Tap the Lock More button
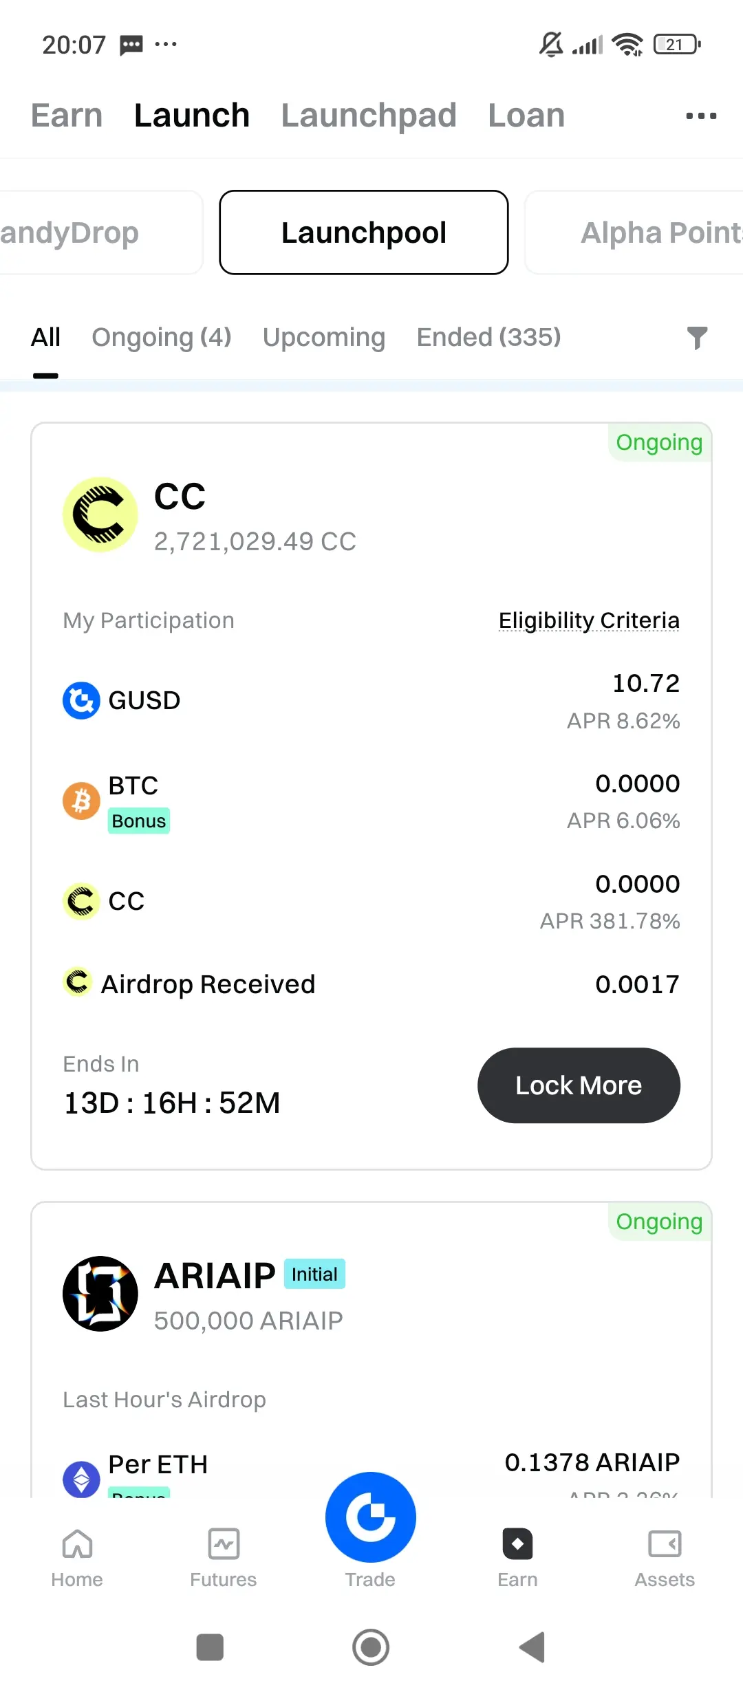The image size is (743, 1692). (x=579, y=1085)
